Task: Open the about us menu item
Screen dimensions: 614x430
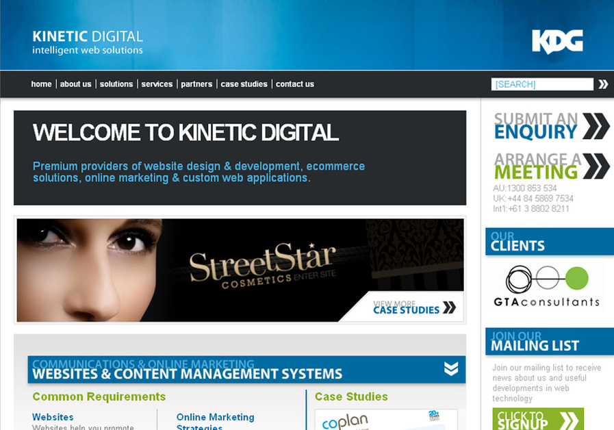Action: [75, 84]
